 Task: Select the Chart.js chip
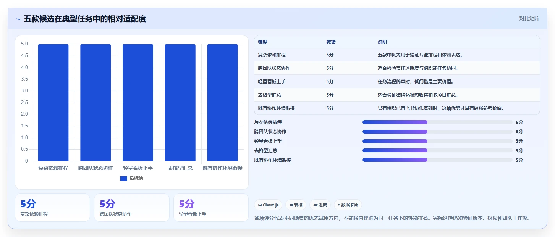pos(268,205)
